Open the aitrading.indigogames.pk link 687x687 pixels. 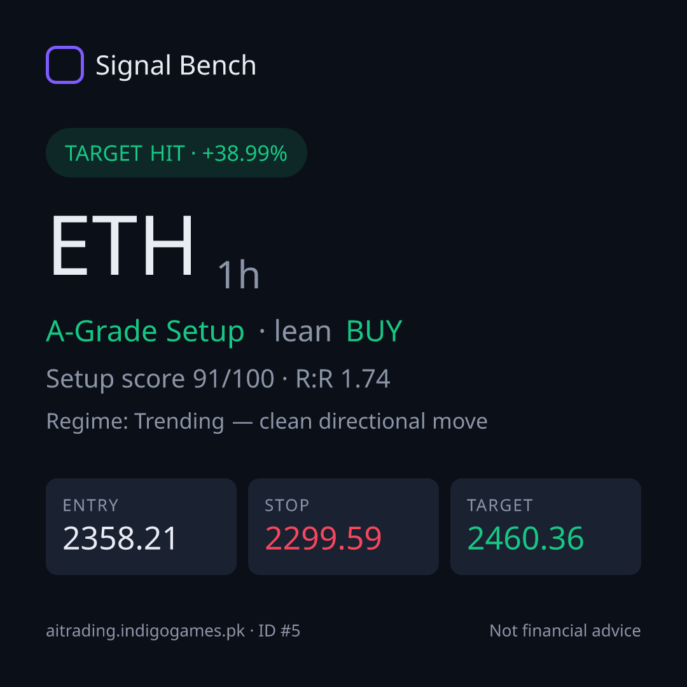[146, 631]
